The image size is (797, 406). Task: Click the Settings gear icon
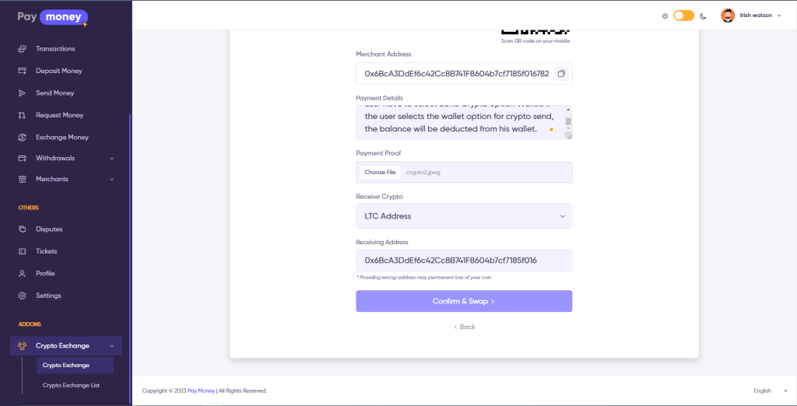[22, 296]
